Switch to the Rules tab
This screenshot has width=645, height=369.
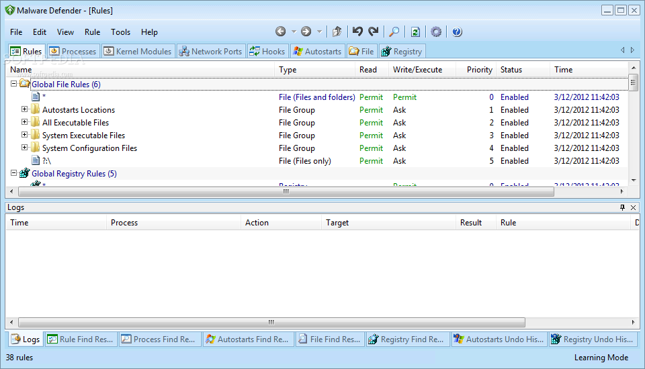point(26,52)
